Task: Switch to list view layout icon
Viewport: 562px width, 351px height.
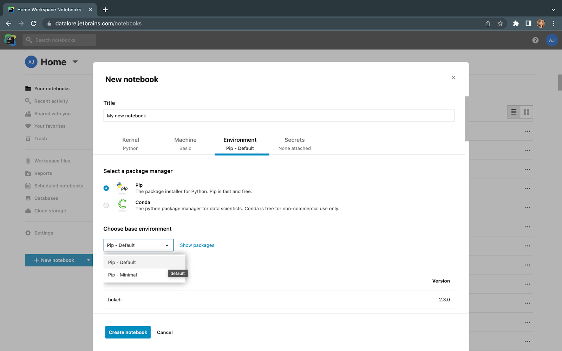Action: 514,112
